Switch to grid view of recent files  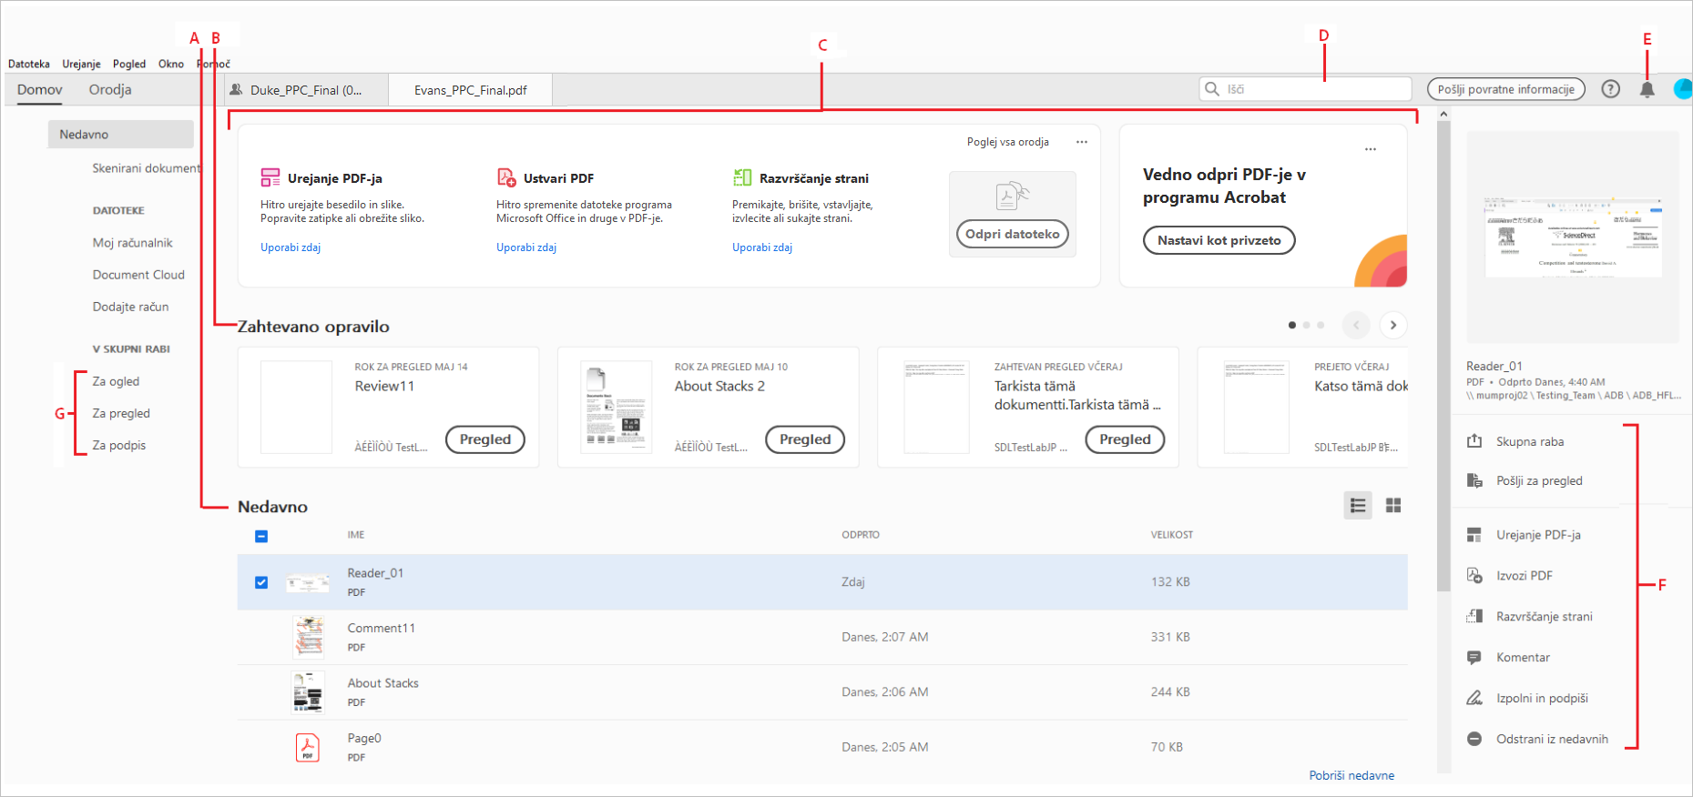1392,506
